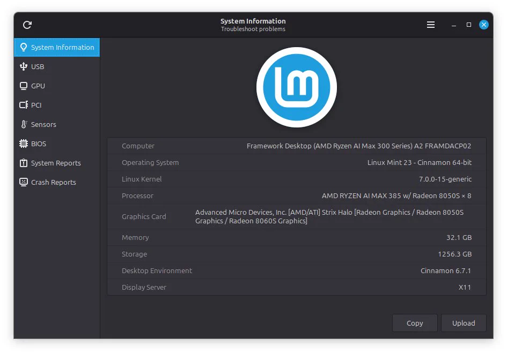Select the Framework Desktop computer model value

point(358,146)
